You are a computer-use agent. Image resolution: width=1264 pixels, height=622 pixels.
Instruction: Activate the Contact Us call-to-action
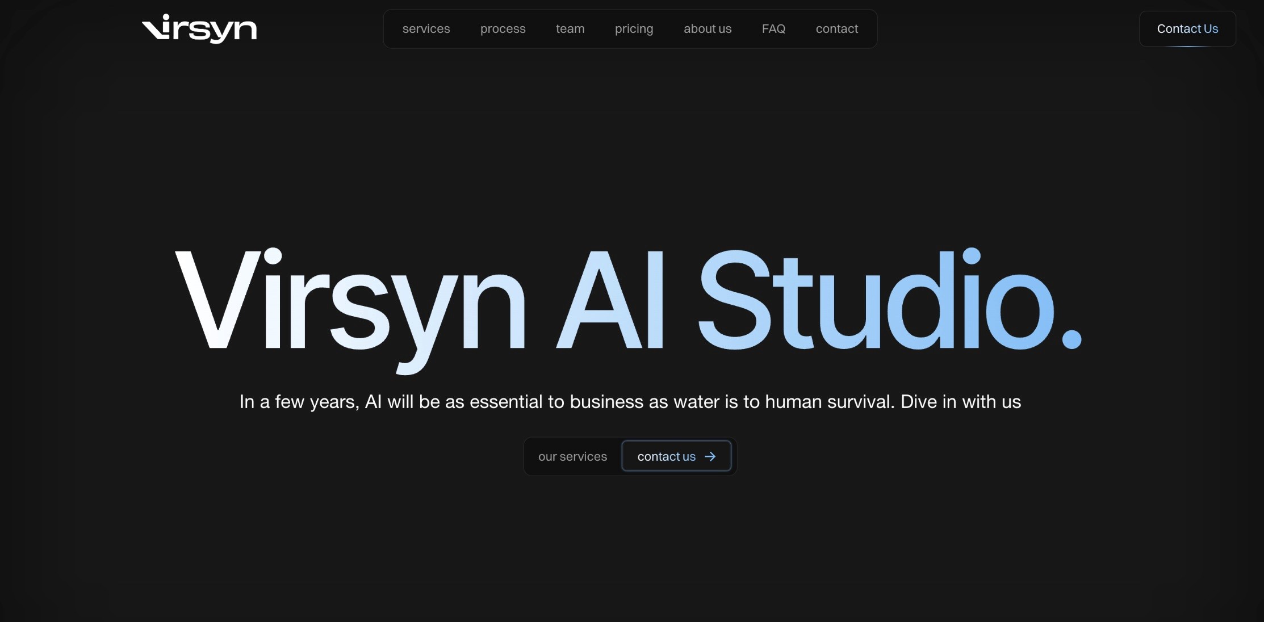pos(1188,28)
